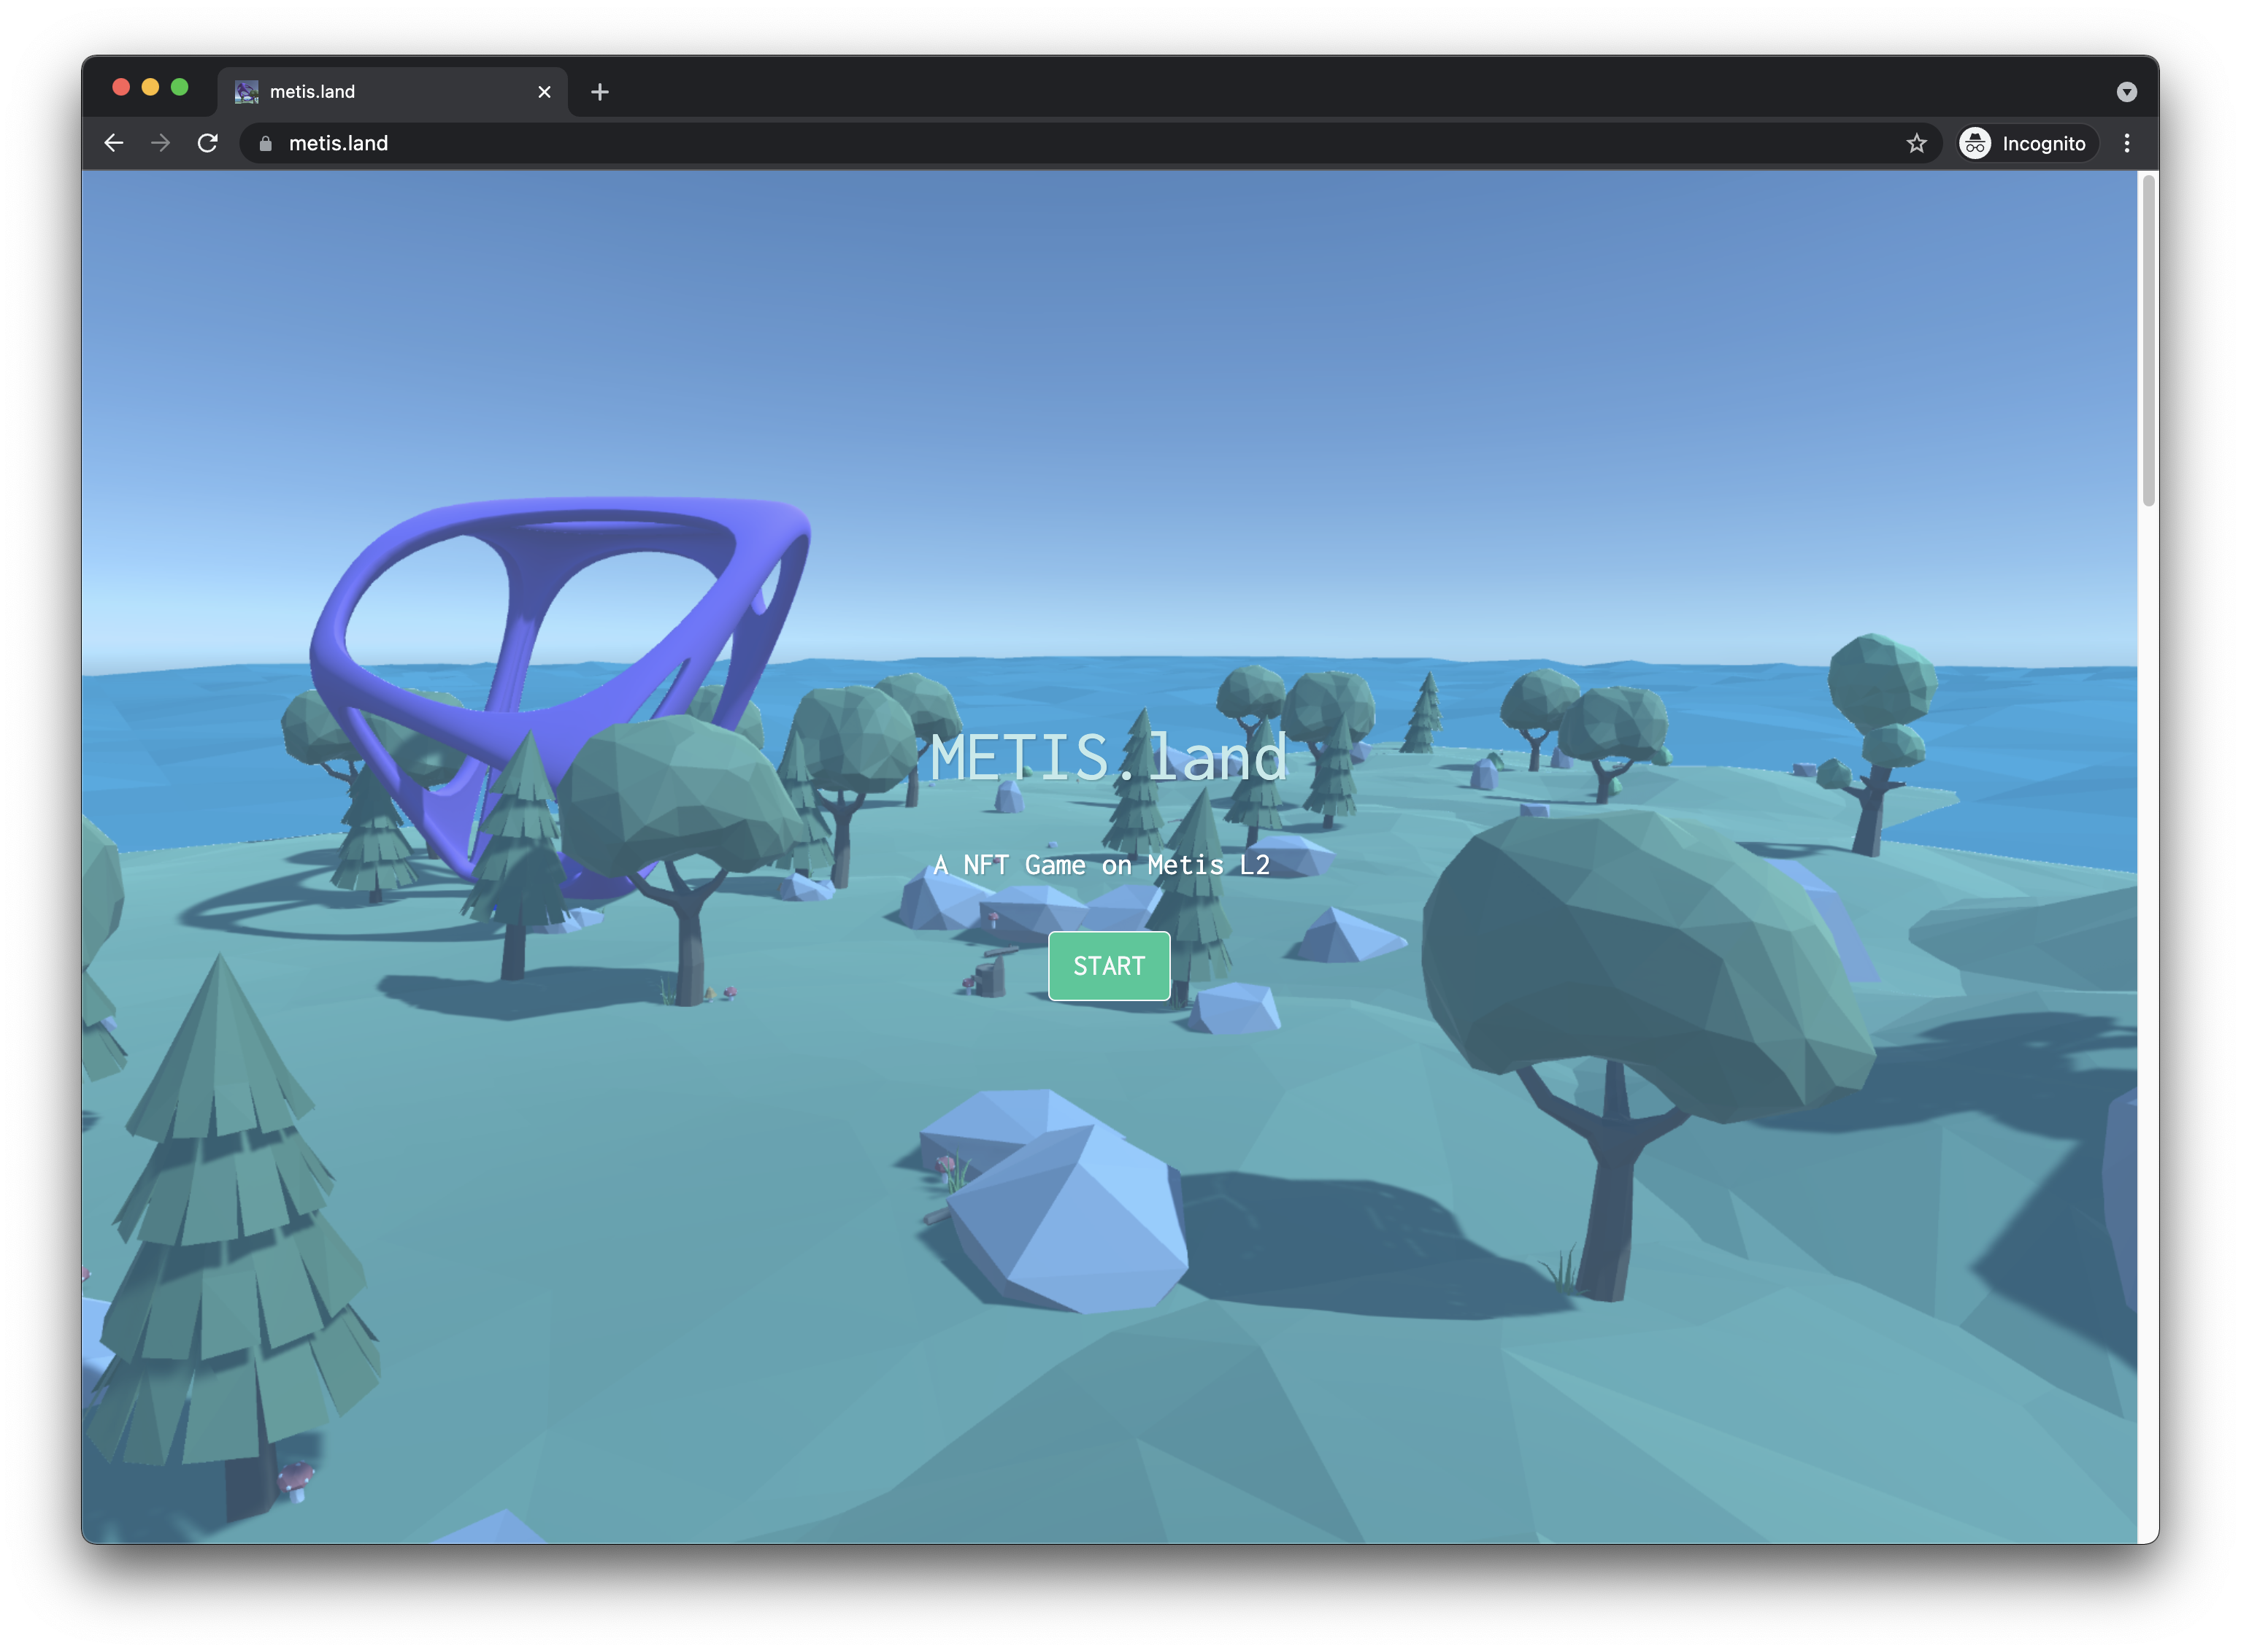Click the METIS.land heading text
2241x1652 pixels.
[x=1107, y=758]
